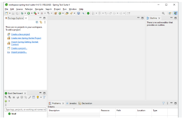This screenshot has height=120, width=182.
Task: Collapse All in Package Explorer
Action: point(37,22)
